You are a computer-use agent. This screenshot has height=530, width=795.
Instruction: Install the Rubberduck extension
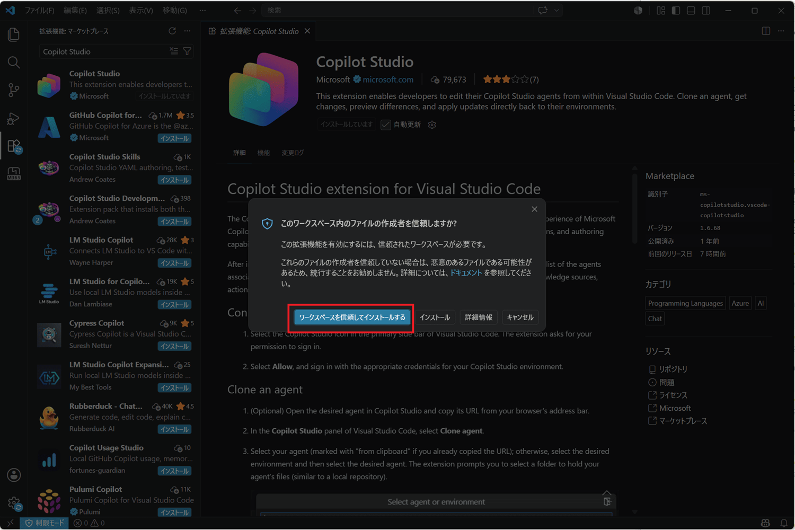click(175, 429)
